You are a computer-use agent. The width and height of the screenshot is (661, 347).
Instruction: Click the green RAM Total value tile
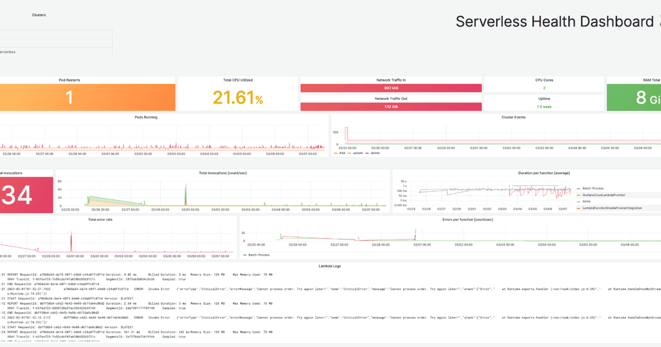[x=633, y=97]
